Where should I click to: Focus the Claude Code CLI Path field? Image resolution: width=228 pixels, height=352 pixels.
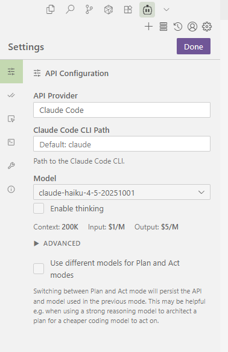122,144
